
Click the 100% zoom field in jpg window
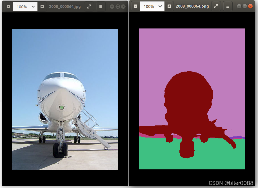(x=25, y=6)
